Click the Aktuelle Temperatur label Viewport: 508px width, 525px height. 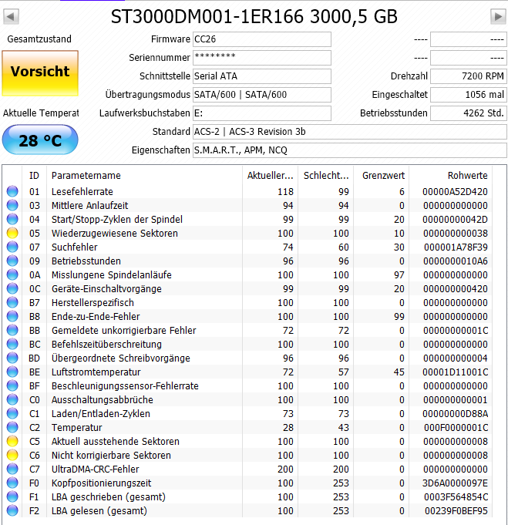[x=41, y=113]
